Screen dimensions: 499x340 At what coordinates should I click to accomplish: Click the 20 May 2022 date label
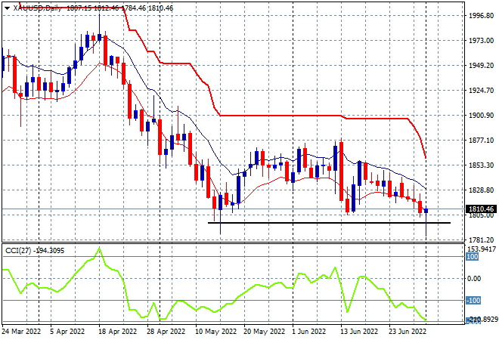[264, 332]
